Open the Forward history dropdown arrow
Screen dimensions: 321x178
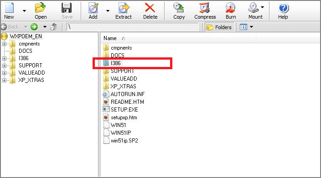[x=45, y=27]
